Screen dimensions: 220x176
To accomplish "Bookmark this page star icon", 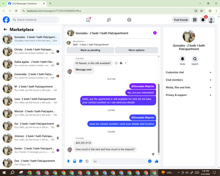I will (x=202, y=11).
